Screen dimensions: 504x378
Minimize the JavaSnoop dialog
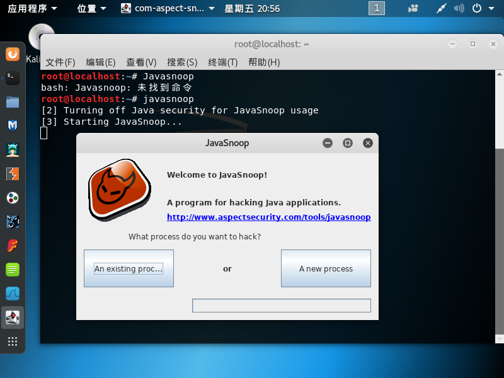(328, 143)
